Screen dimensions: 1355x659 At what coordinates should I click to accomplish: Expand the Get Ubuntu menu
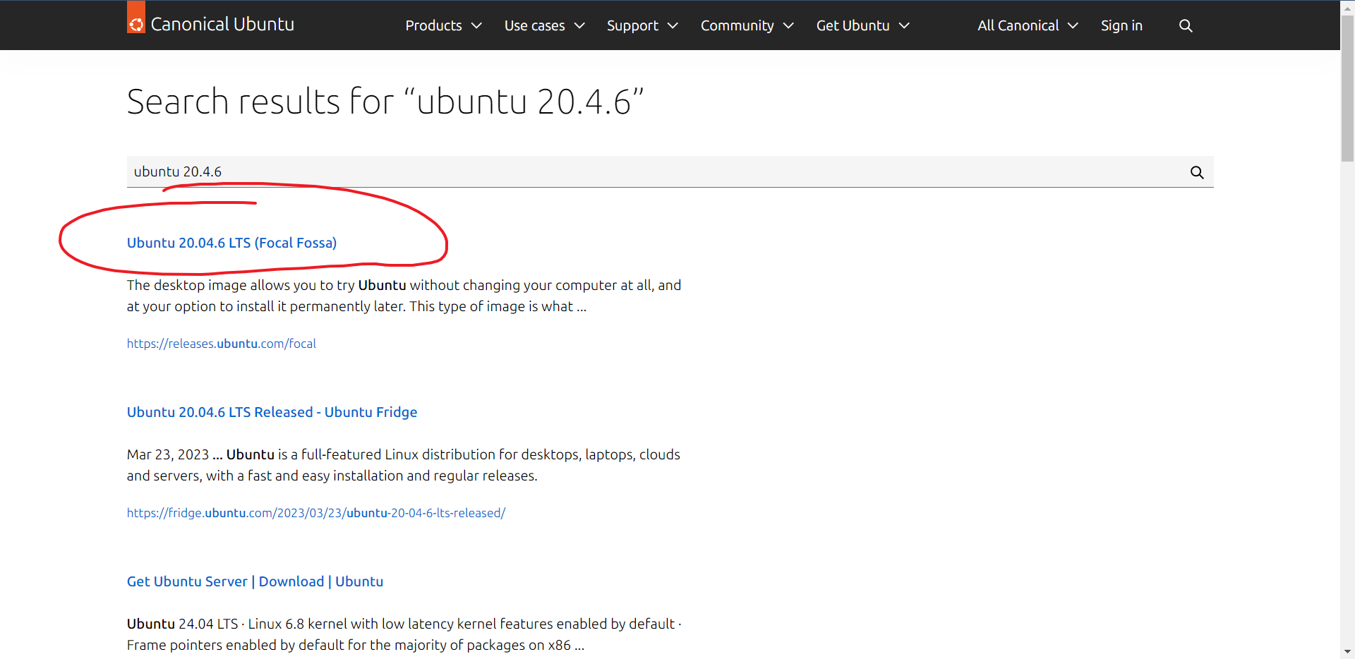click(862, 26)
